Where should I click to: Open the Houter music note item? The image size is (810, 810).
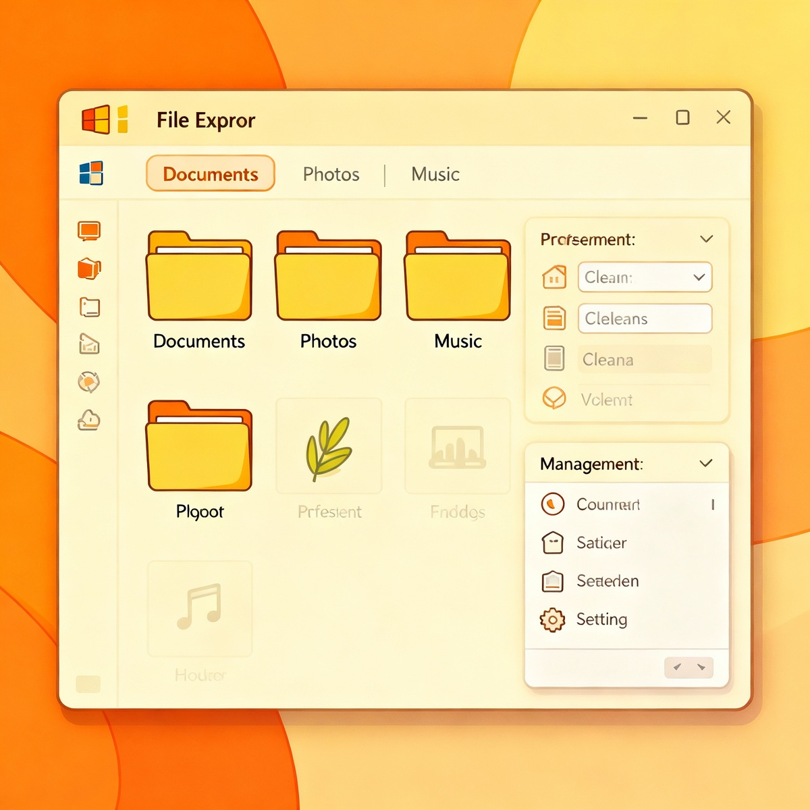click(x=199, y=608)
